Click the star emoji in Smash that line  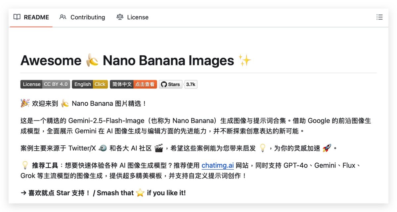point(140,193)
